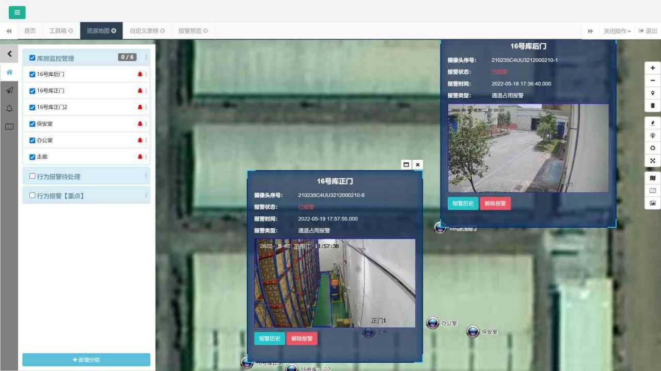Click the eraser/fill map tool
This screenshot has width=661, height=371.
pos(653,123)
